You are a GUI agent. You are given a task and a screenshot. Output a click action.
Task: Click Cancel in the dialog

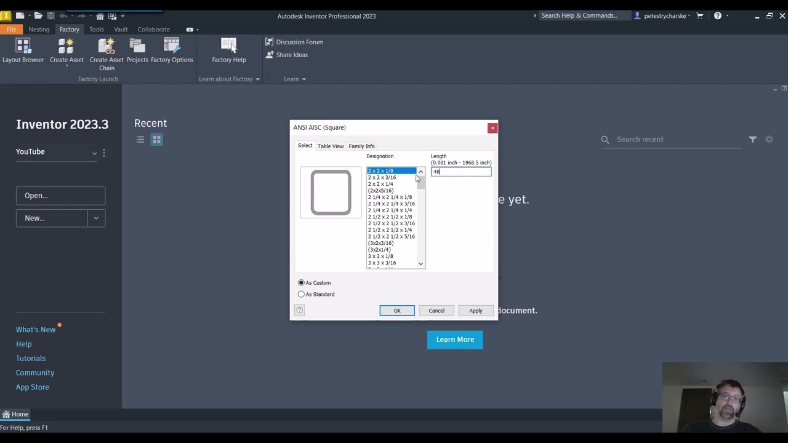click(436, 311)
